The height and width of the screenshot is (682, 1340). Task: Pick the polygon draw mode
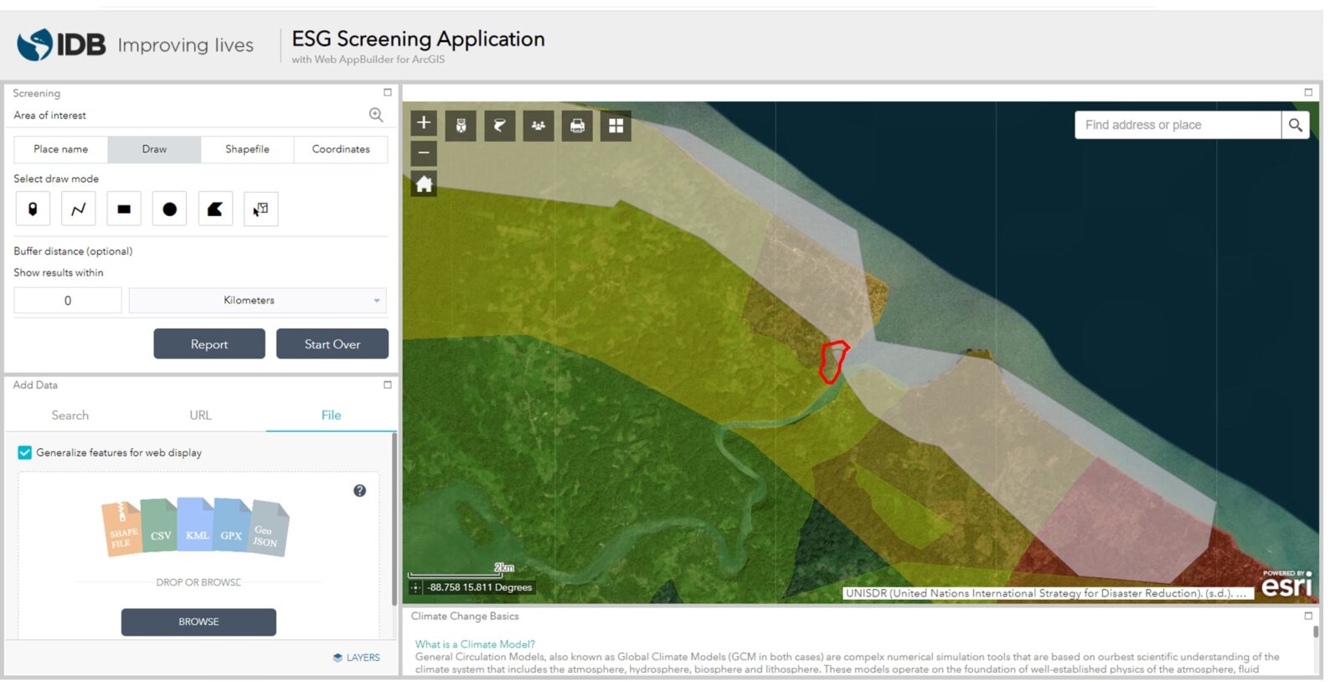pos(215,209)
